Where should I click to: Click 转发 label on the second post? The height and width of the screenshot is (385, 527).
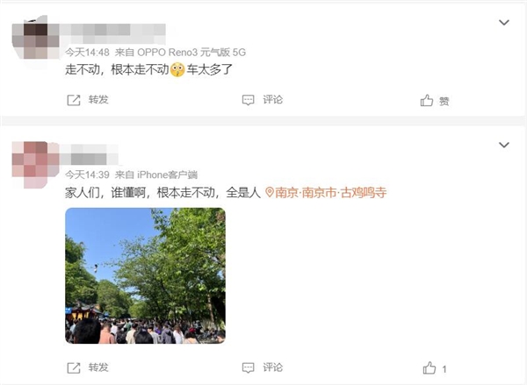point(98,367)
